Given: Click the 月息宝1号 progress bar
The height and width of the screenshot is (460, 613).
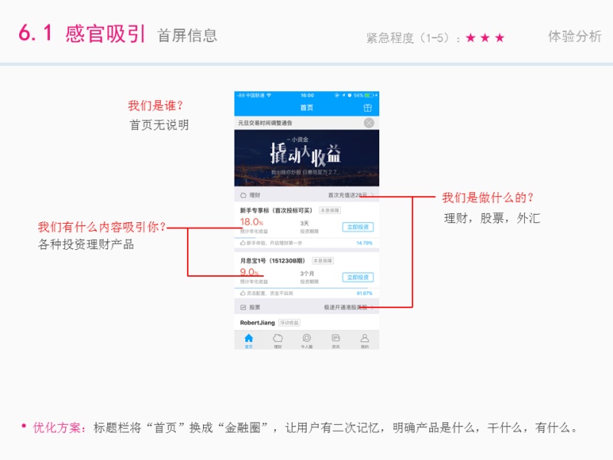Looking at the screenshot, I should pyautogui.click(x=306, y=288).
